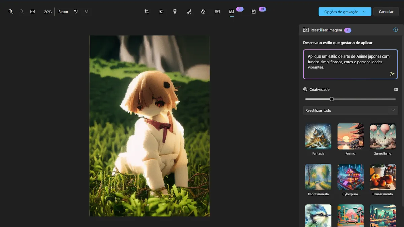Open the background tool
The image size is (404, 227).
217,12
